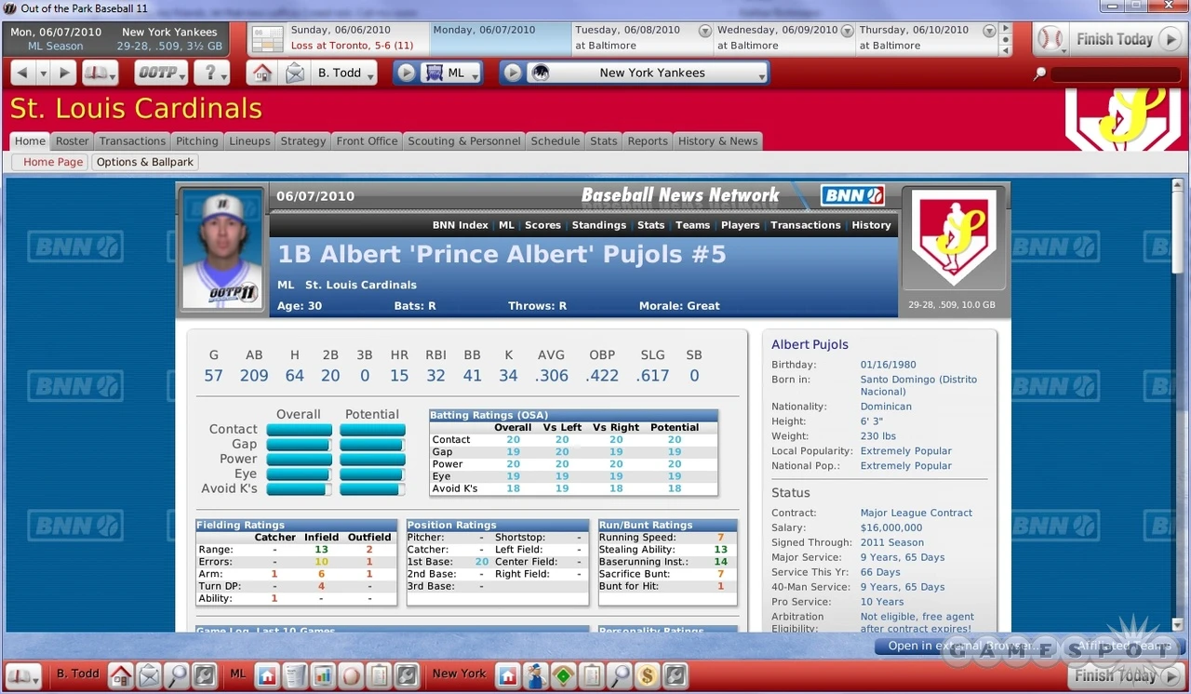Open the History & News tab
1191x694 pixels.
(717, 141)
